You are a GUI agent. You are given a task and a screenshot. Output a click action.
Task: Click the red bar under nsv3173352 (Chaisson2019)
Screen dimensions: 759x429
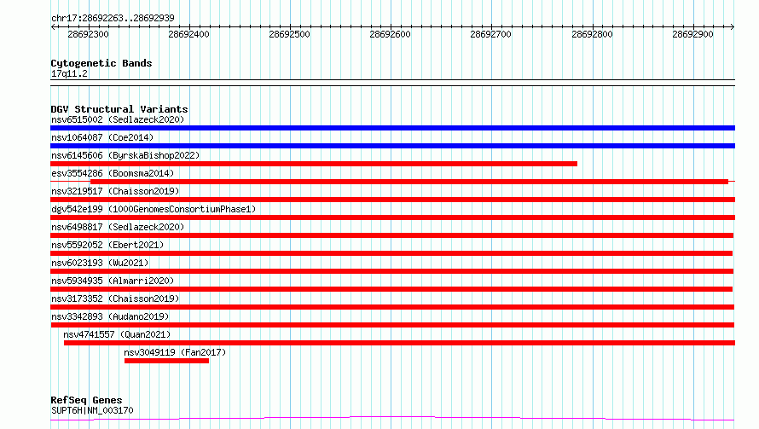click(392, 307)
